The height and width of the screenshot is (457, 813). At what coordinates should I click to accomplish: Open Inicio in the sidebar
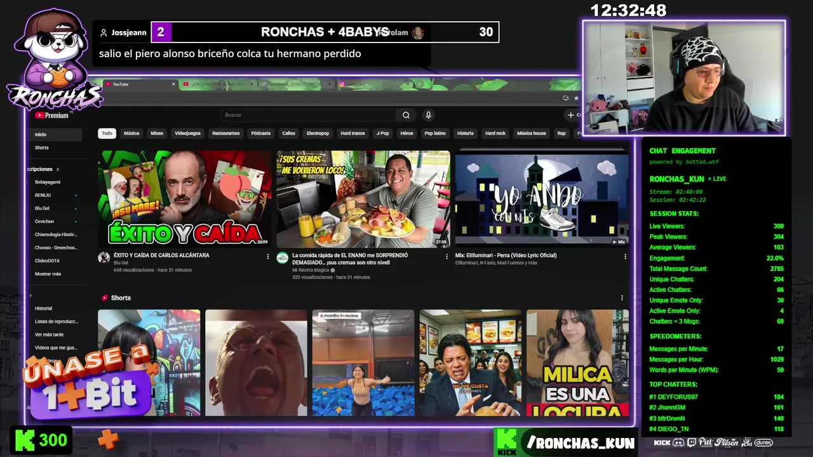point(56,135)
